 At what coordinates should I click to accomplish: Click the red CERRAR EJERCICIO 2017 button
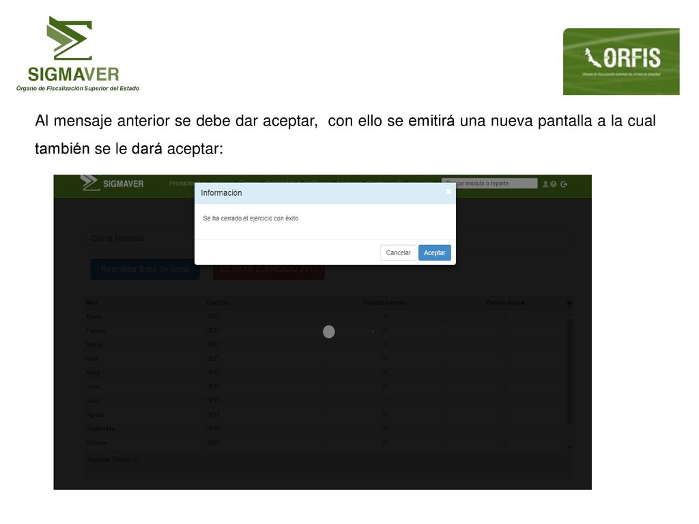pyautogui.click(x=269, y=270)
